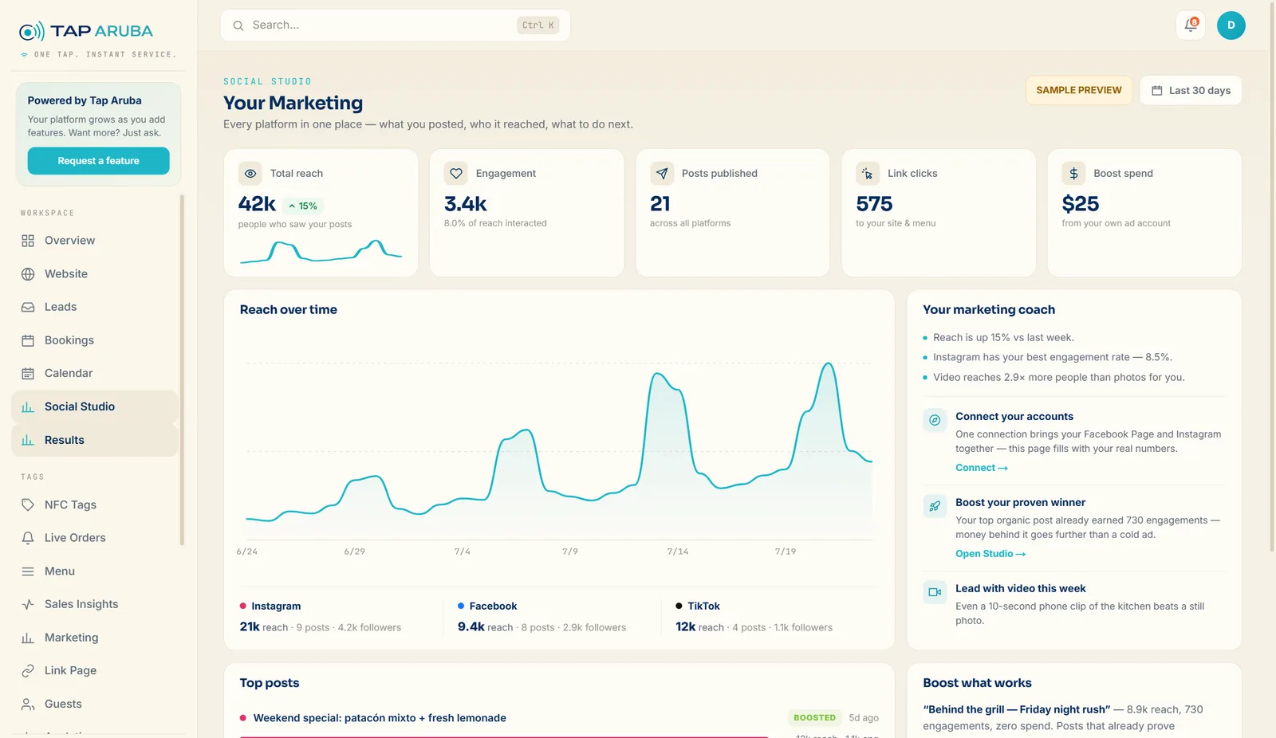Click the Instagram legend dot

pyautogui.click(x=242, y=606)
